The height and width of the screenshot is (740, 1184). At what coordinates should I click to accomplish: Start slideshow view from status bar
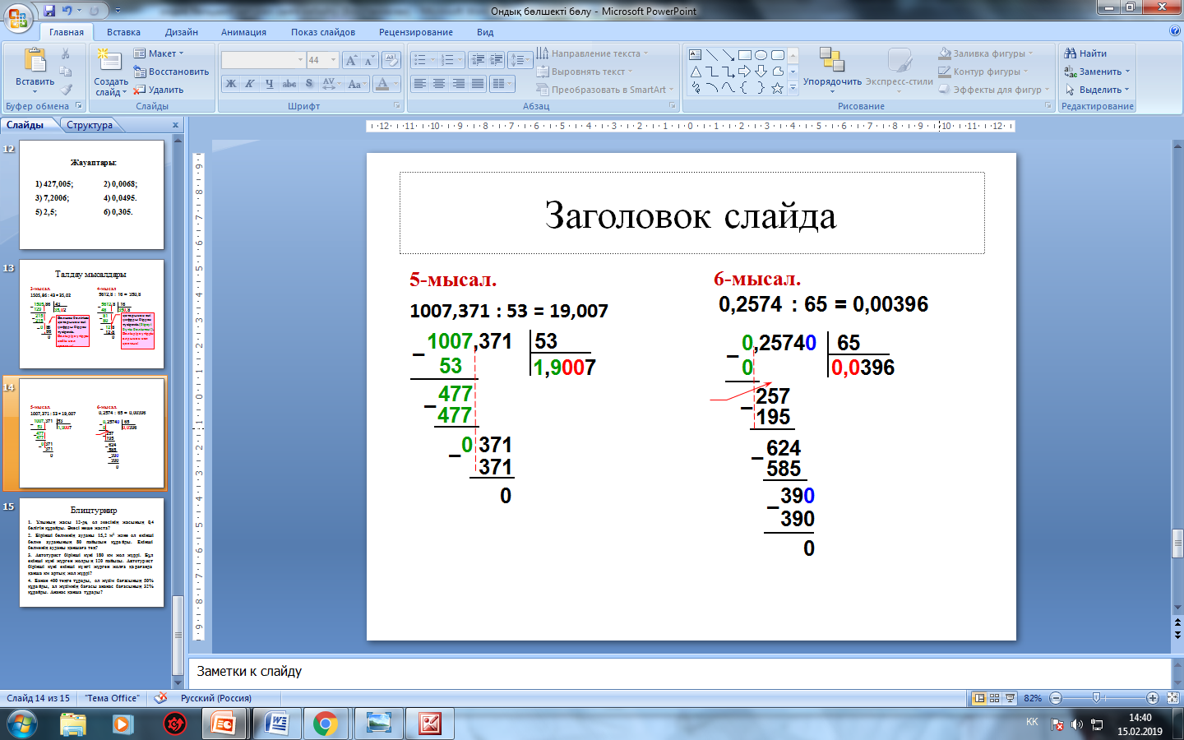point(1011,698)
